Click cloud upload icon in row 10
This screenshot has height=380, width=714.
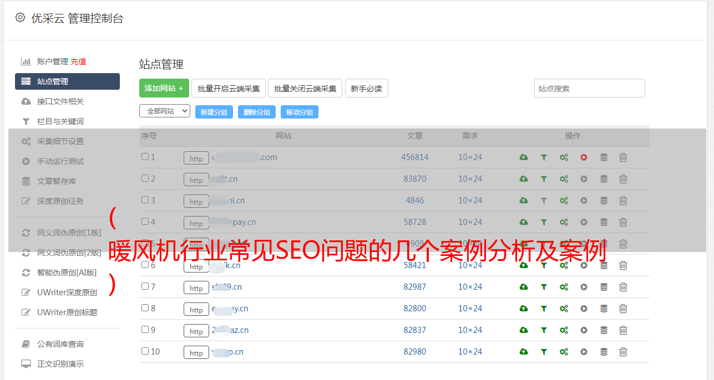pos(524,352)
